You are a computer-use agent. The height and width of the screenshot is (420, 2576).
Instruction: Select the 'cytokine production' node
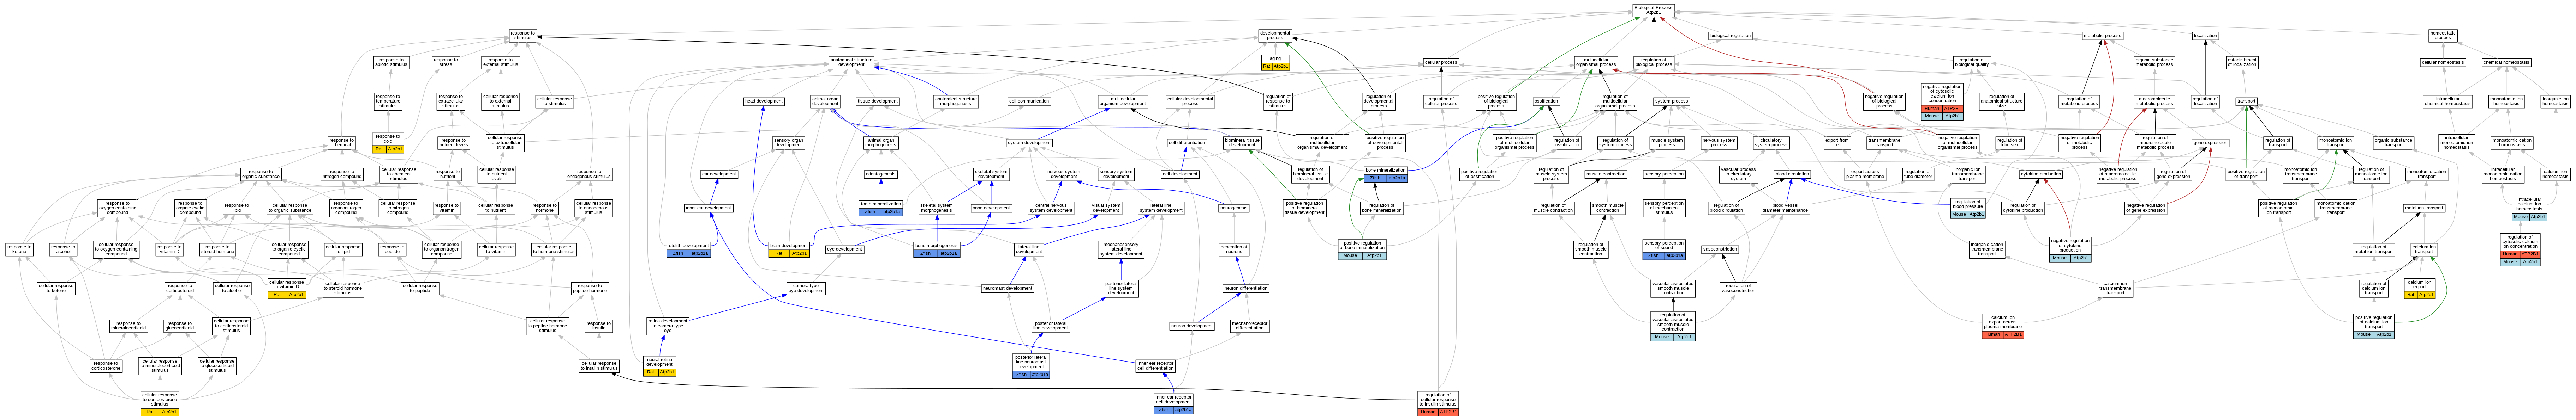(x=2041, y=174)
